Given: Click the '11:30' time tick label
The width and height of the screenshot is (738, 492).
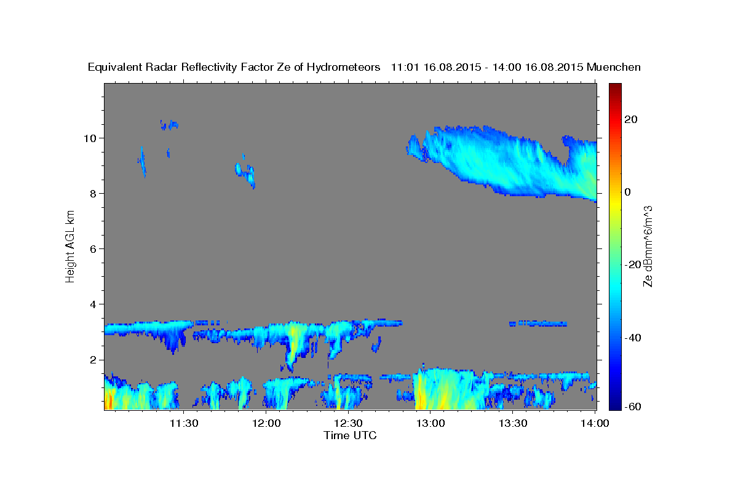Looking at the screenshot, I should [x=183, y=423].
